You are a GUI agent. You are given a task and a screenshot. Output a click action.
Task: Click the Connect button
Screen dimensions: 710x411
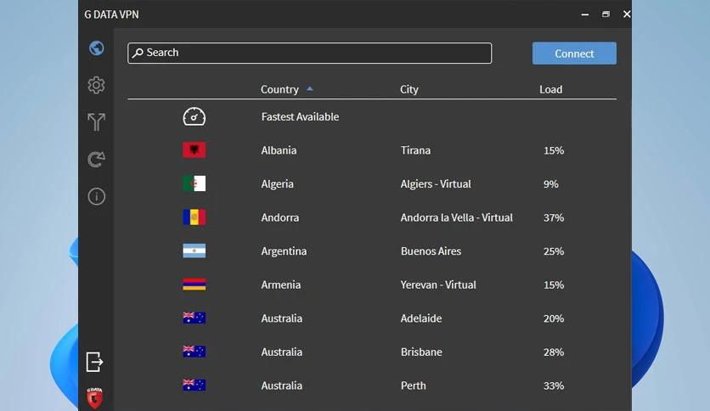[x=574, y=53]
